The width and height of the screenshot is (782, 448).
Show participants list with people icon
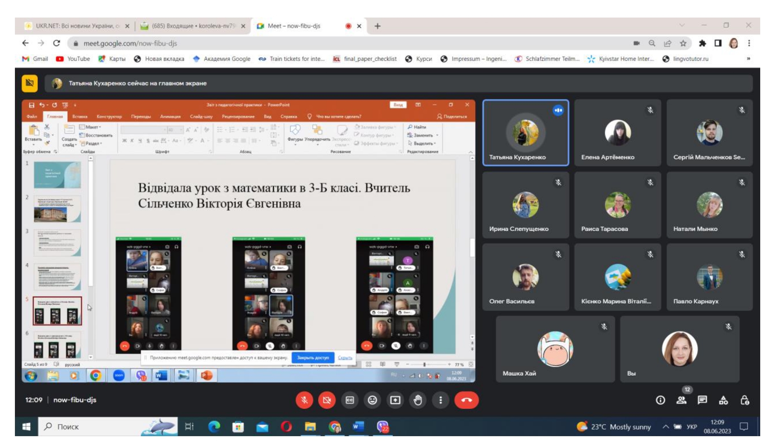681,400
